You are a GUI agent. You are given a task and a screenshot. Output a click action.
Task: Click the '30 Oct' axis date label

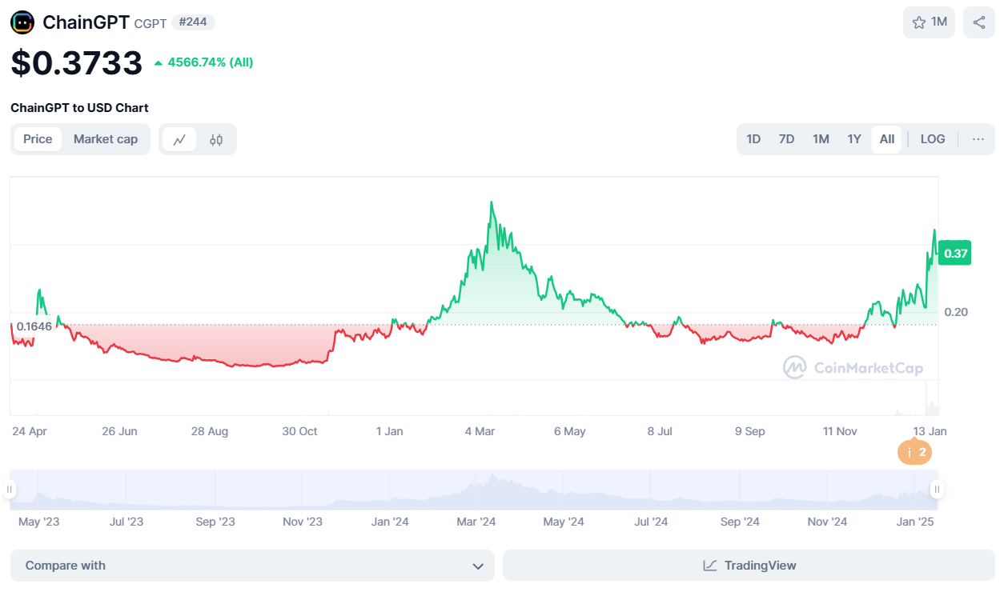(300, 431)
